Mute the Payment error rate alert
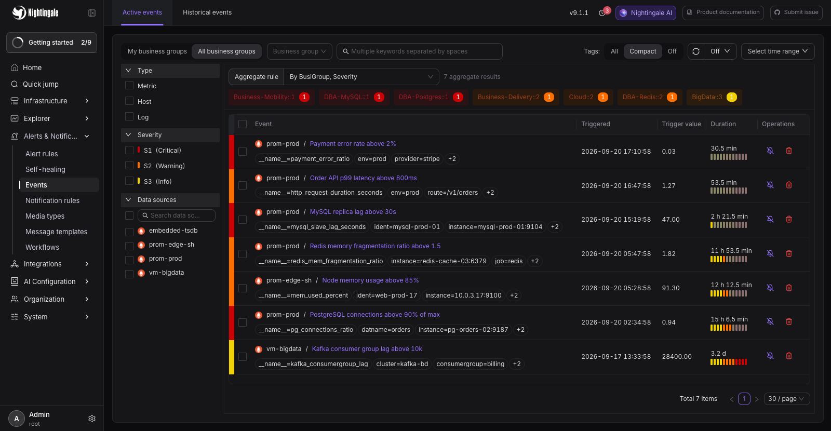Screen dimensions: 831x431 [x=770, y=151]
